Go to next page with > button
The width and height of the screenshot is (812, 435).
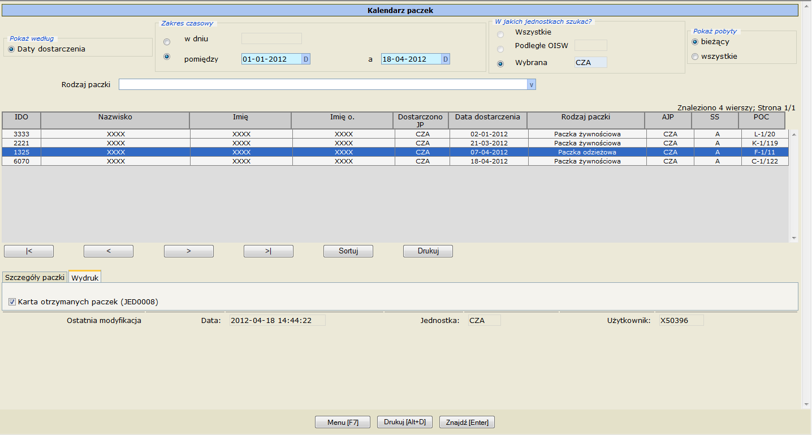point(189,251)
